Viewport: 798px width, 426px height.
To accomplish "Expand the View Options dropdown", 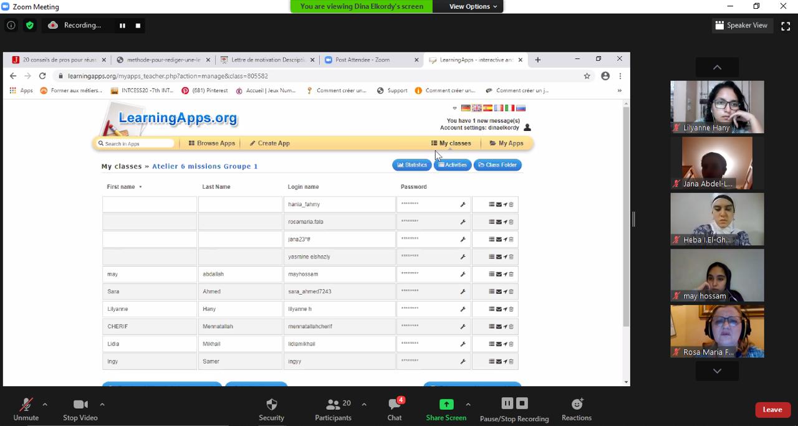I will [x=473, y=6].
